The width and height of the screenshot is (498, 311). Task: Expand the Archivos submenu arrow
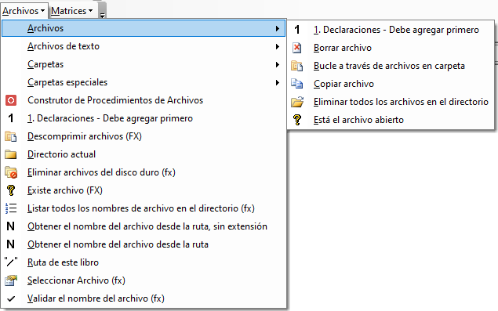(x=278, y=28)
